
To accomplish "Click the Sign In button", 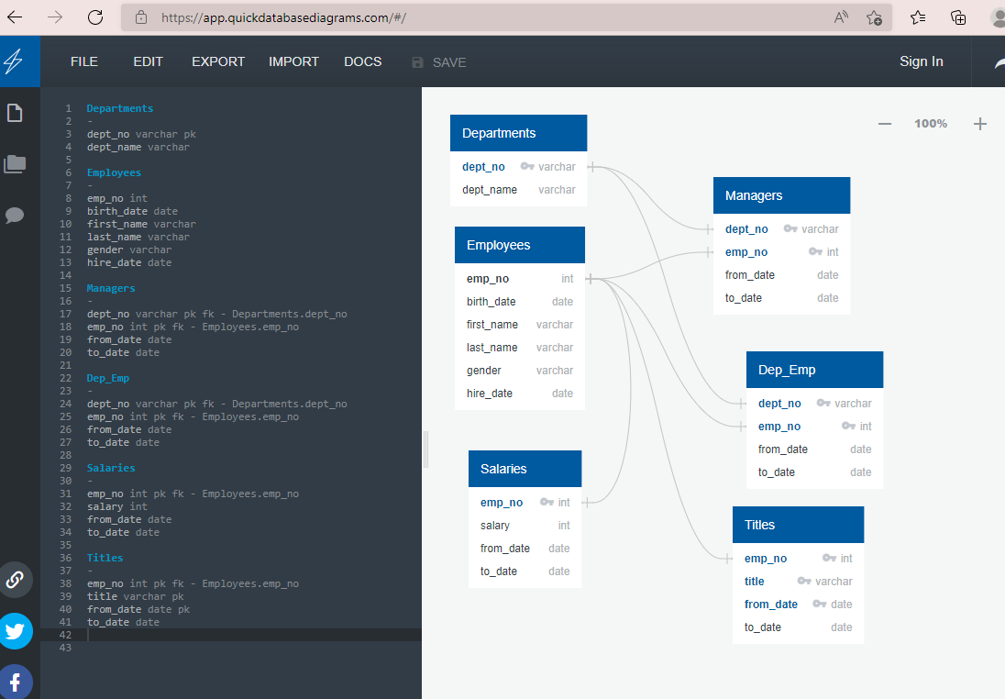I will [x=921, y=61].
